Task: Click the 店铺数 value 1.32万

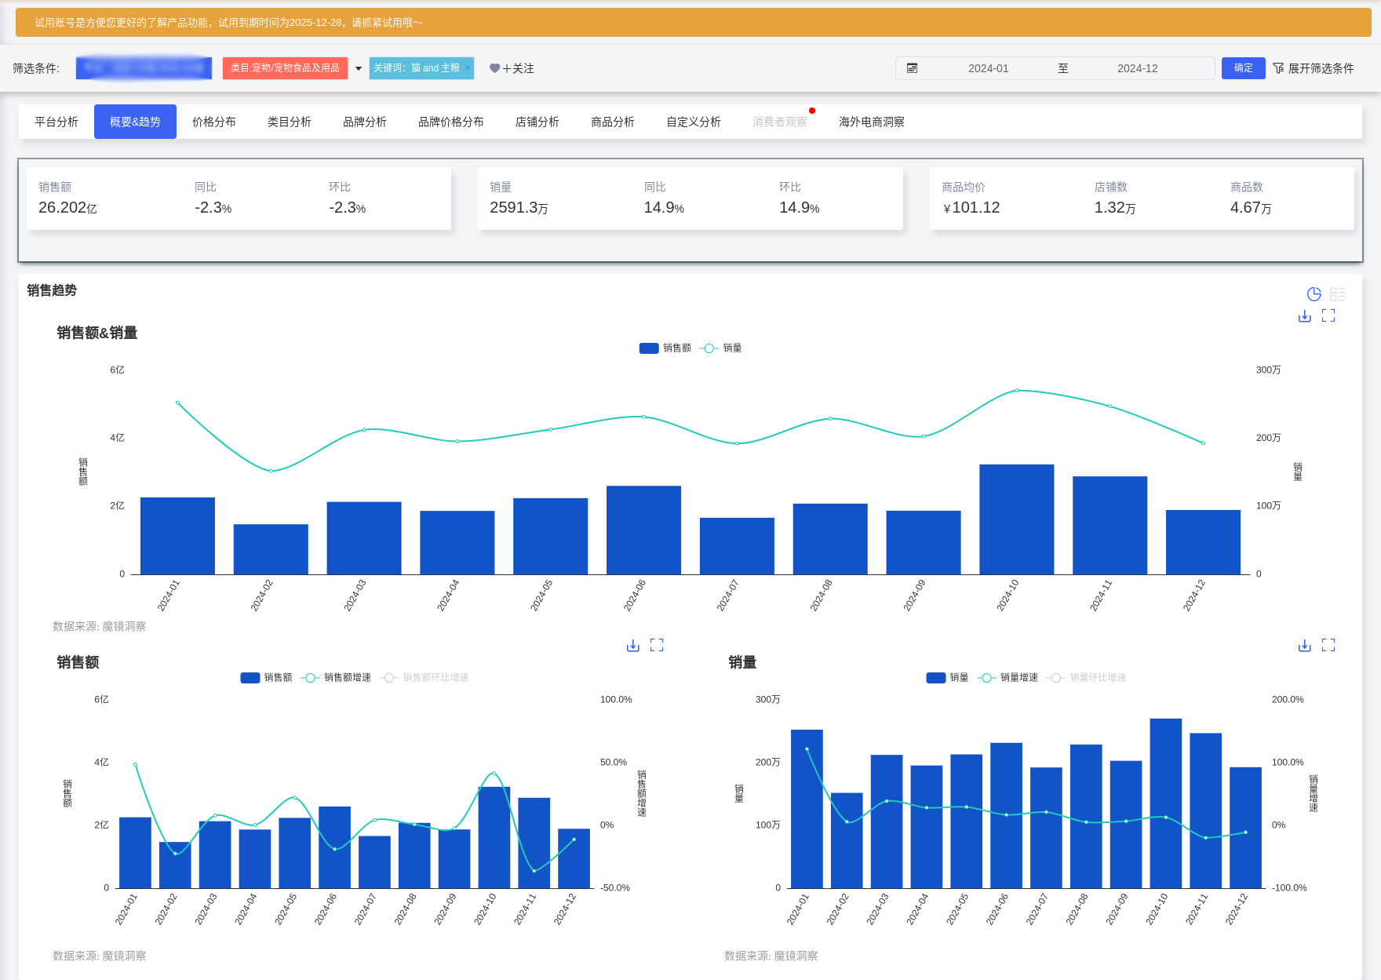Action: 1115,208
